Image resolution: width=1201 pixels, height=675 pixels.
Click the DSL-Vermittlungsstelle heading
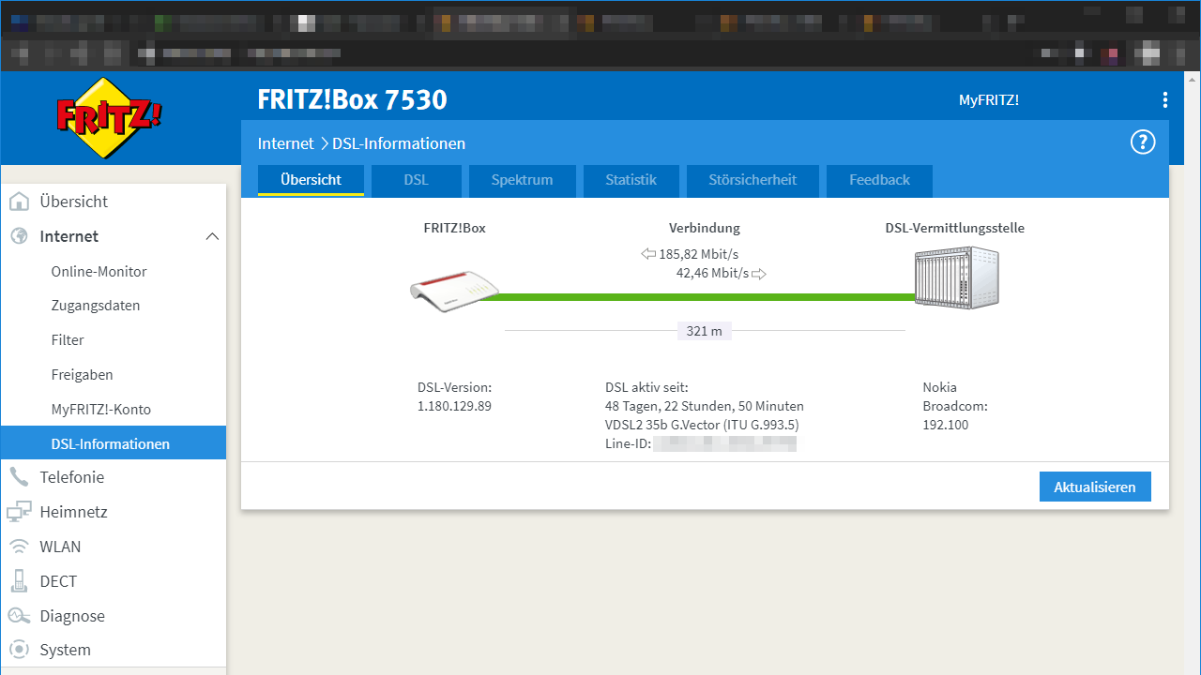[x=955, y=228]
